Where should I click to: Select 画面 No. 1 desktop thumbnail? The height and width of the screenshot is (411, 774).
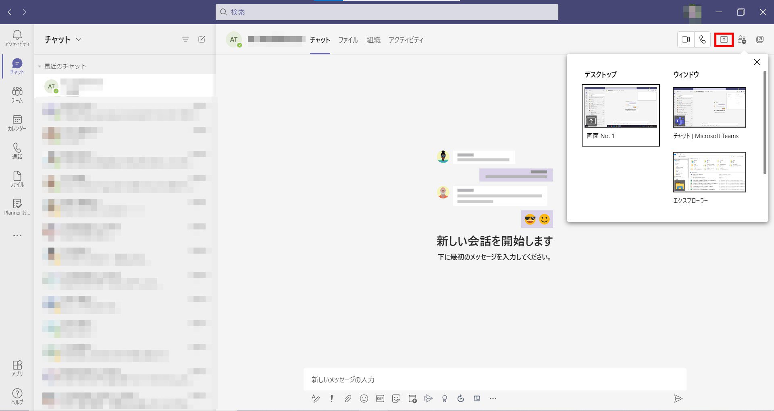[x=620, y=115]
